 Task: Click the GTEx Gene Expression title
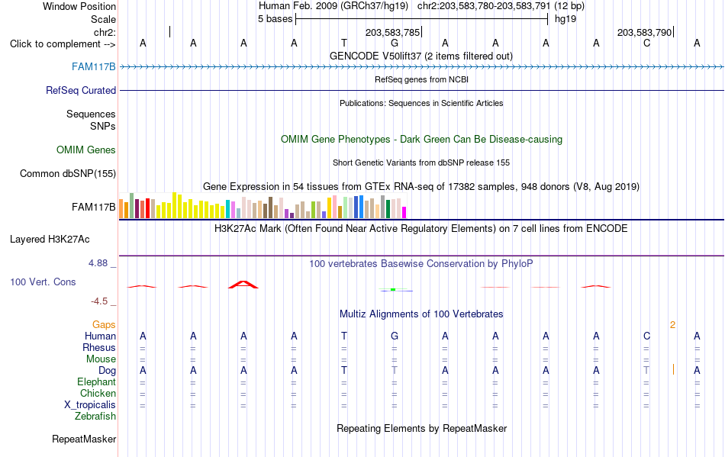[x=421, y=187]
